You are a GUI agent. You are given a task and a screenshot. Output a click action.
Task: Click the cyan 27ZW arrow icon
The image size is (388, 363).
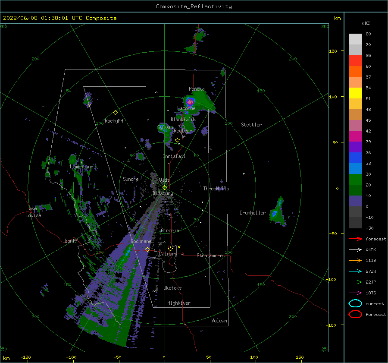pyautogui.click(x=355, y=271)
